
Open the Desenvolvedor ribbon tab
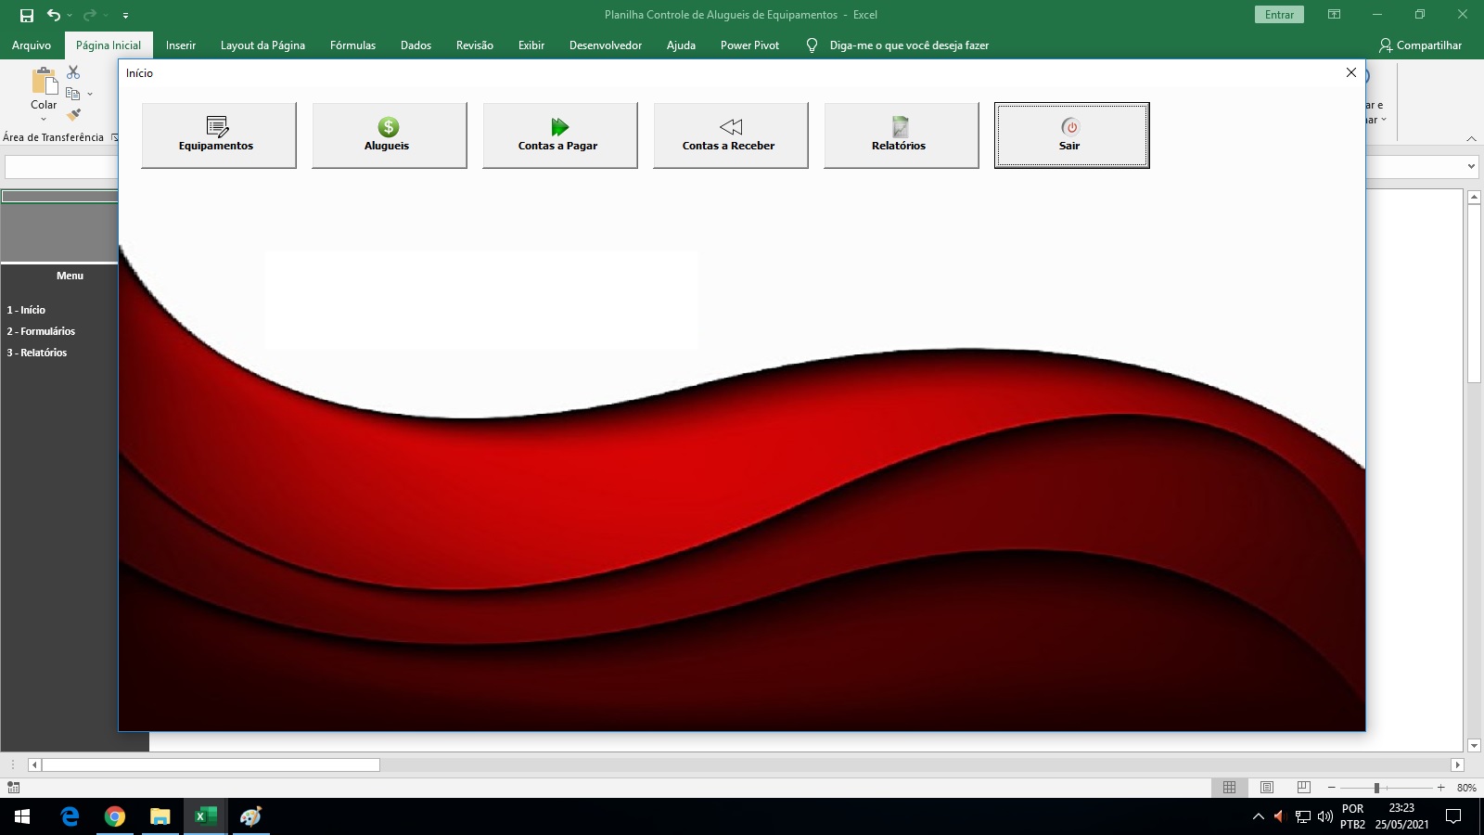606,45
